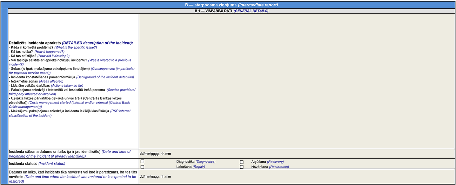Click the 'Labošana (Repair)' label text
Image resolution: width=456 pixels, height=185 pixels.
coord(190,167)
